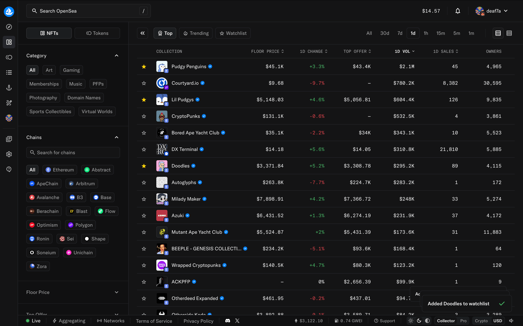Filter chains by Ethereum
The width and height of the screenshot is (523, 326).
click(x=60, y=170)
